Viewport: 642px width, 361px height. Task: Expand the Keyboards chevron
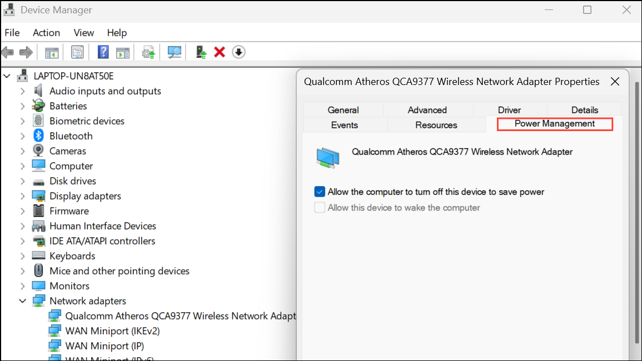coord(23,256)
